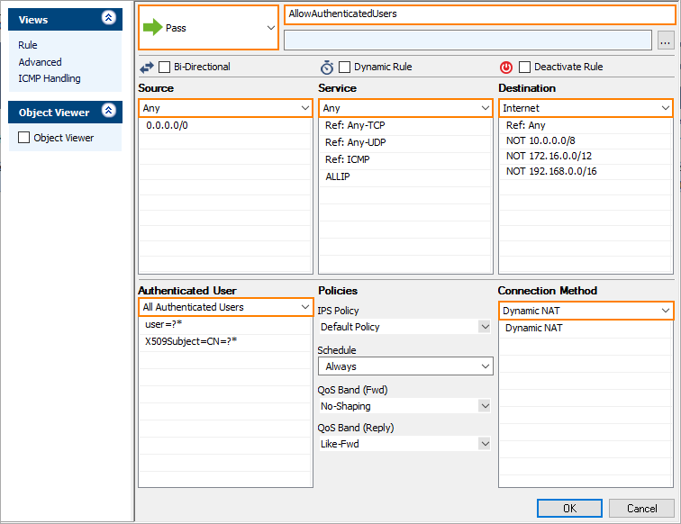Screen dimensions: 681x524
Task: Click the AllowAuthenticatedUsers rule name field
Action: tap(479, 14)
